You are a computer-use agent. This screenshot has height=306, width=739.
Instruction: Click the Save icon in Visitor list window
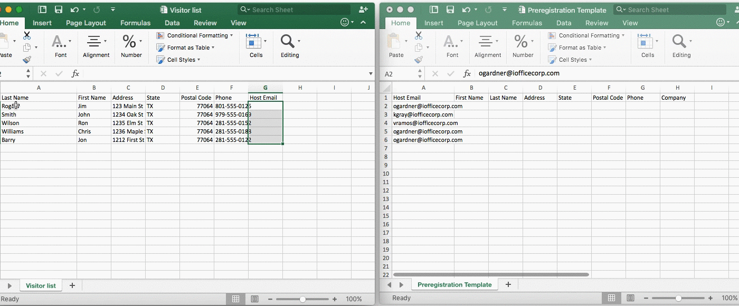coord(59,10)
